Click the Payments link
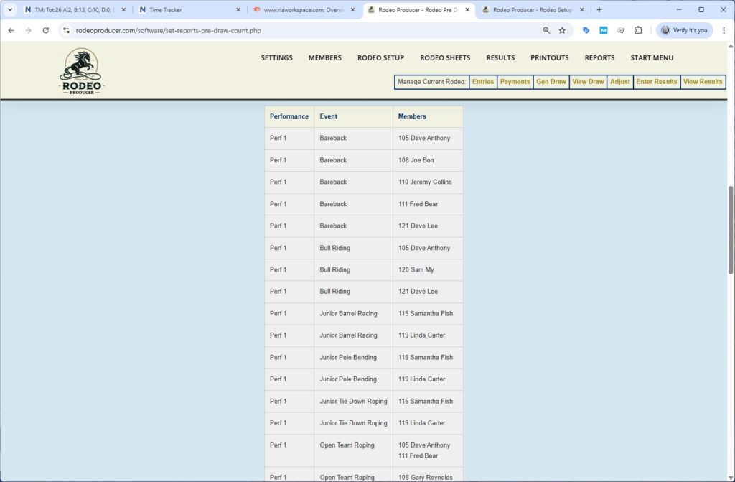The width and height of the screenshot is (735, 482). point(515,82)
